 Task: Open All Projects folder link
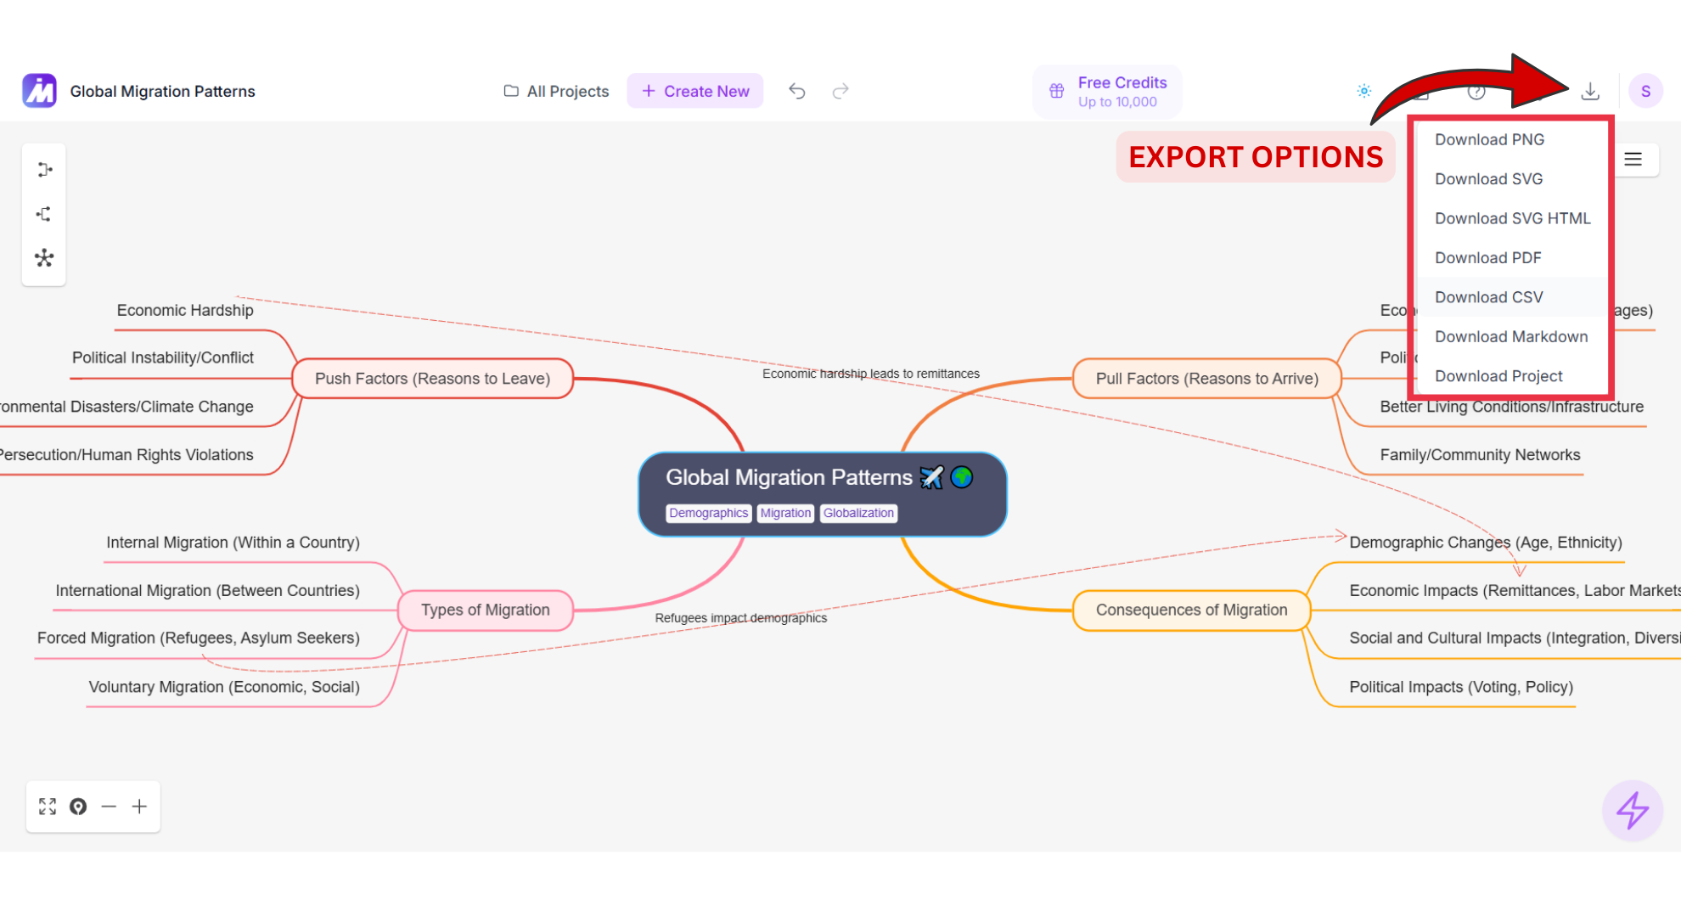(556, 91)
